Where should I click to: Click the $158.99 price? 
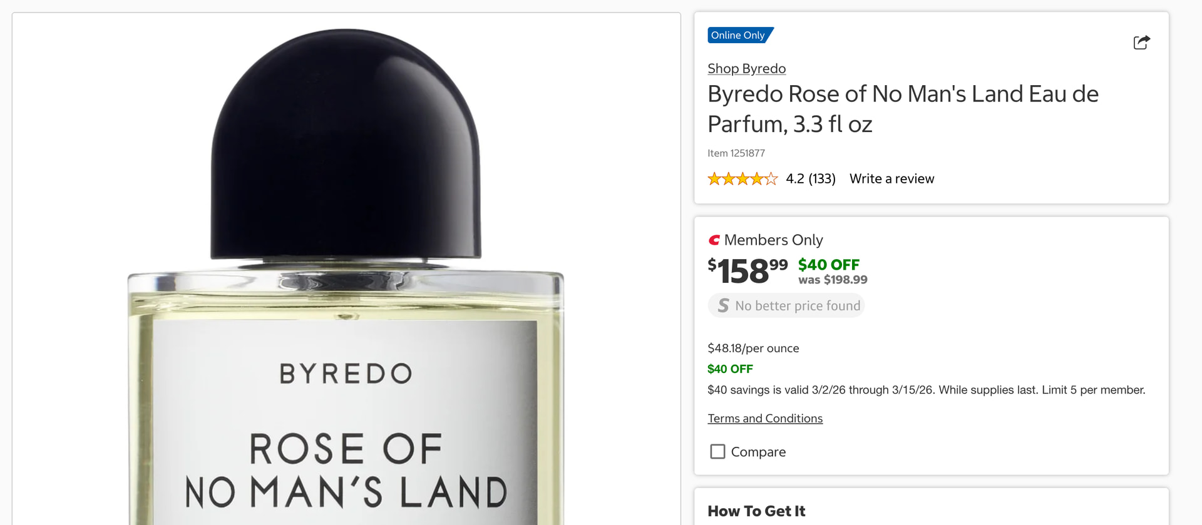(747, 271)
